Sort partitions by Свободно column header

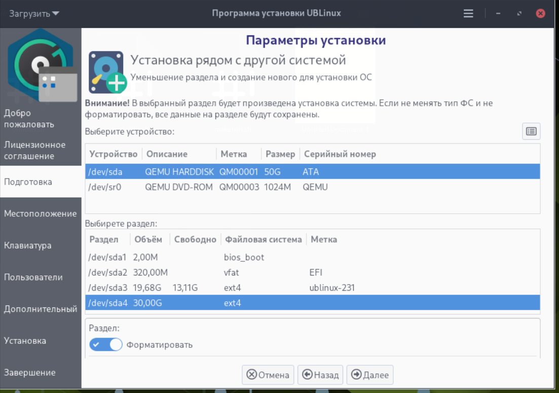point(195,240)
